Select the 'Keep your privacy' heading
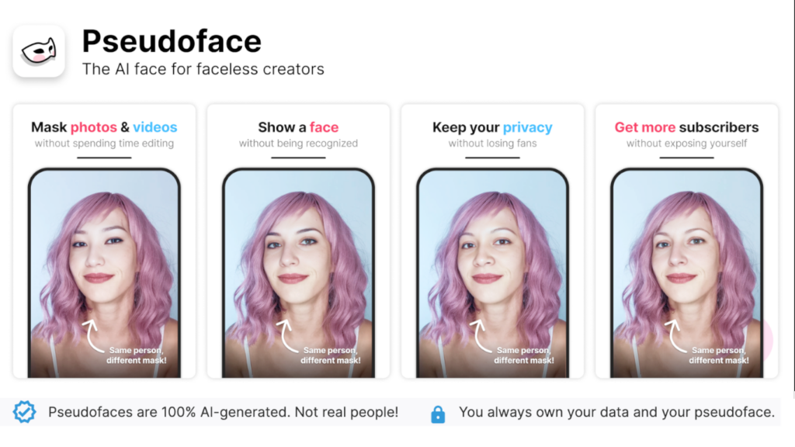The image size is (795, 447). tap(492, 127)
